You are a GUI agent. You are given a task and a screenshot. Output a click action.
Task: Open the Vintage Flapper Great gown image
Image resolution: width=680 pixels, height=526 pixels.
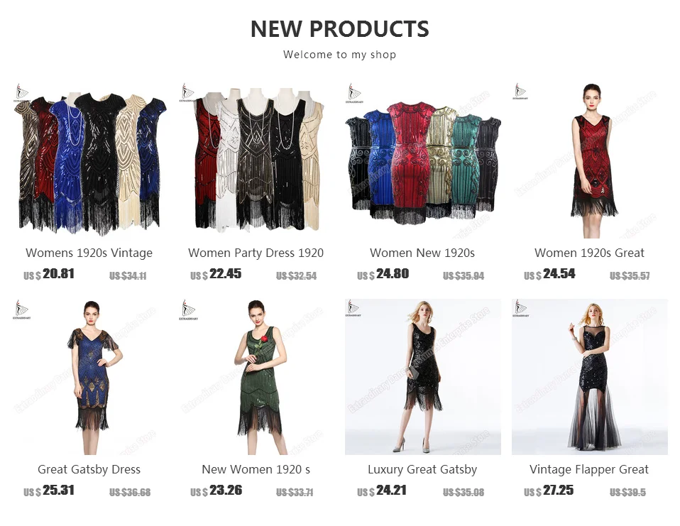pyautogui.click(x=590, y=377)
